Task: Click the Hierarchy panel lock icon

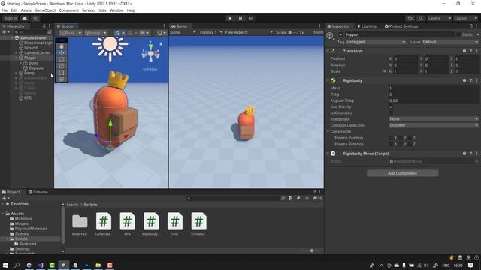Action: pyautogui.click(x=44, y=26)
